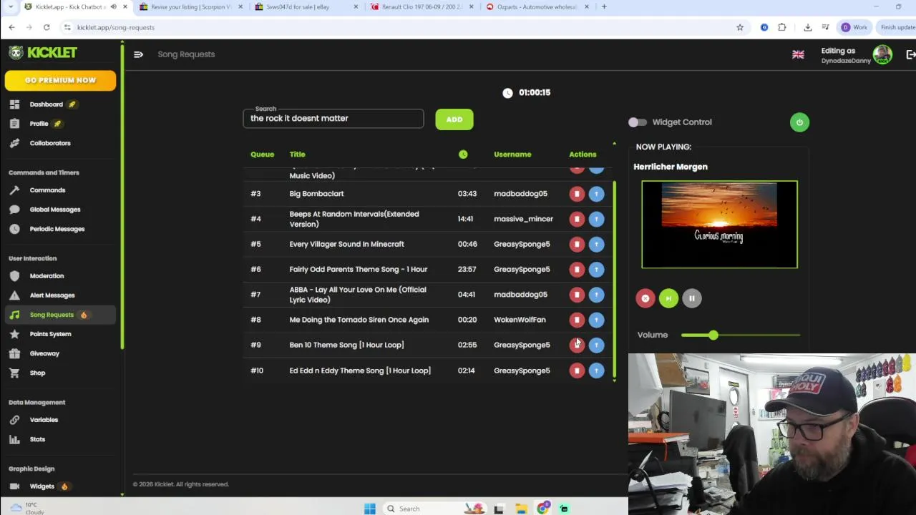Viewport: 916px width, 515px height.
Task: Stop the song with red X button
Action: pos(645,298)
